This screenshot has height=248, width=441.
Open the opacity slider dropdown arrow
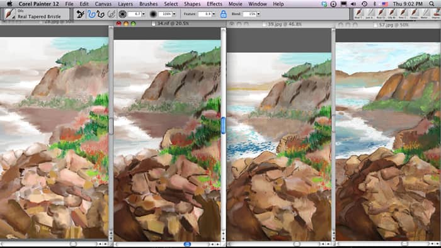[x=174, y=14]
